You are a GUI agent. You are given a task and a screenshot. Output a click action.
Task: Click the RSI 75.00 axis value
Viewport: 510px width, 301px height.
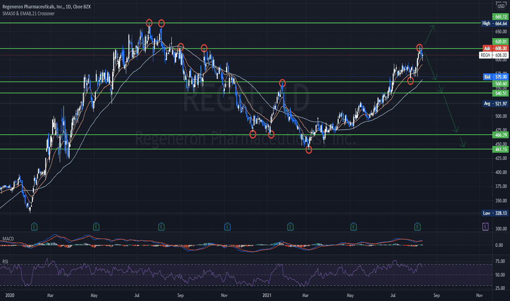500,261
